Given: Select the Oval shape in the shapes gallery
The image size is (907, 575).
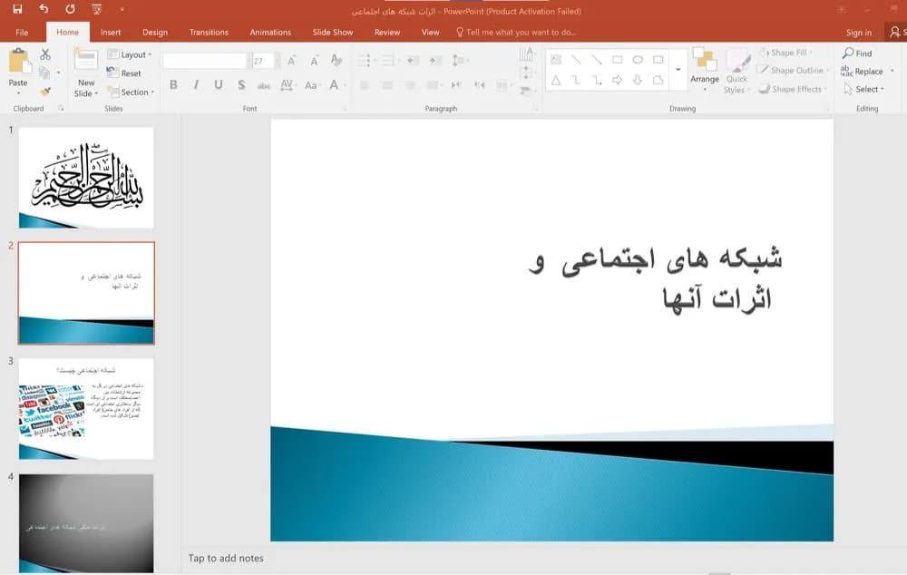Looking at the screenshot, I should [x=638, y=60].
